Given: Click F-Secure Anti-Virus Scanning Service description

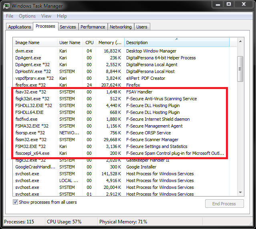Looking at the screenshot, I should 161,99.
